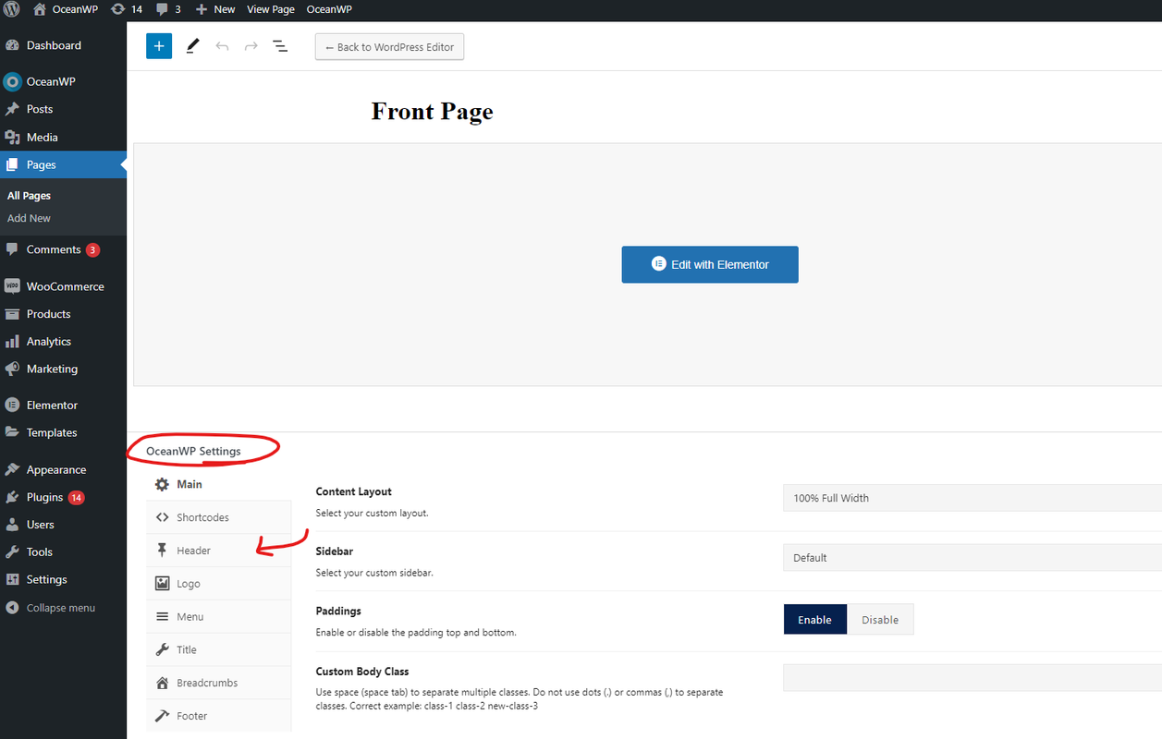The height and width of the screenshot is (739, 1162).
Task: Open Posts in sidebar
Action: [x=63, y=109]
